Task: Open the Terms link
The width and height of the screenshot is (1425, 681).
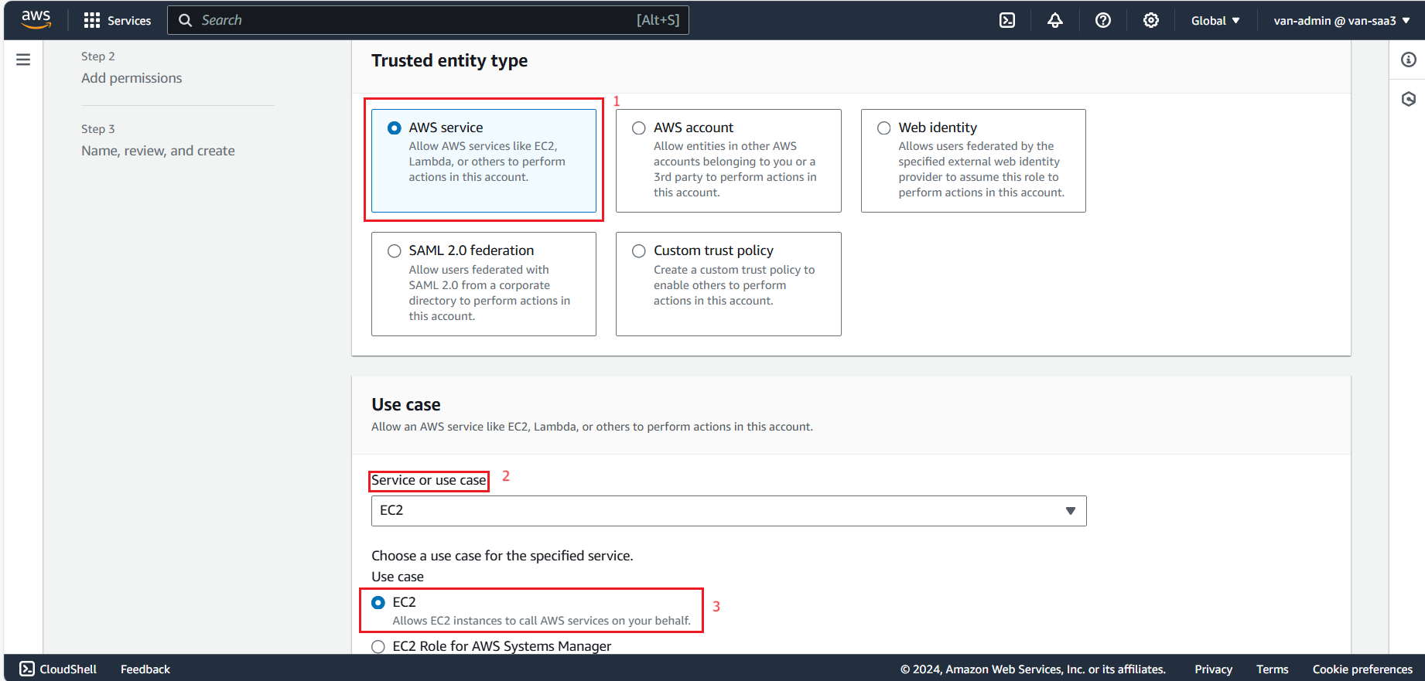Action: tap(1272, 669)
